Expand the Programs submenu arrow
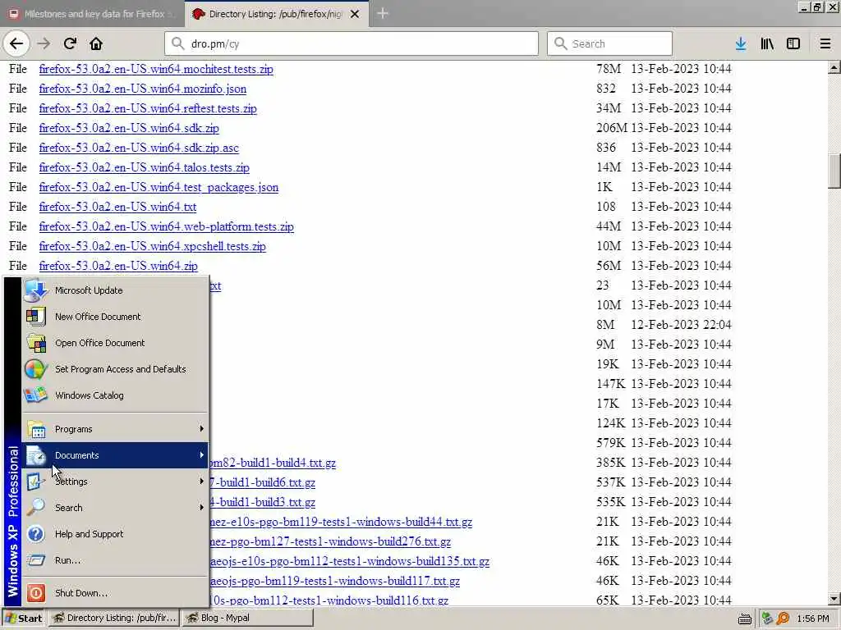The image size is (841, 630). (202, 428)
